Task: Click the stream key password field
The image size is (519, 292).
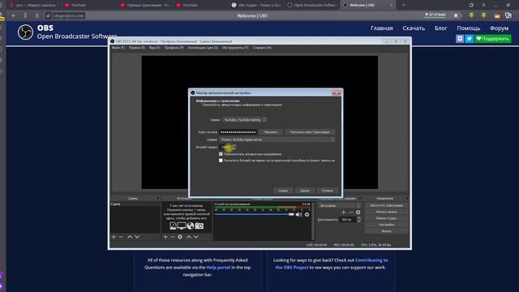Action: tap(238, 132)
